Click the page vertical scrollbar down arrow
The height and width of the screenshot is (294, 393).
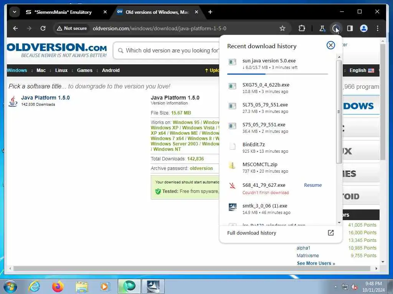[x=383, y=262]
